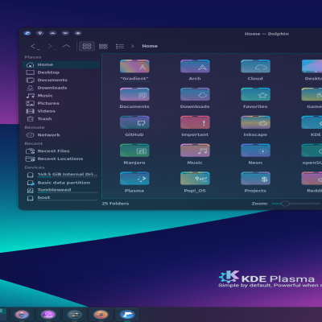Select the Plasma folder icon
Image resolution: width=322 pixels, height=322 pixels.
[134, 179]
